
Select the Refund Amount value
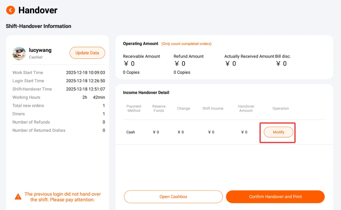click(x=180, y=64)
